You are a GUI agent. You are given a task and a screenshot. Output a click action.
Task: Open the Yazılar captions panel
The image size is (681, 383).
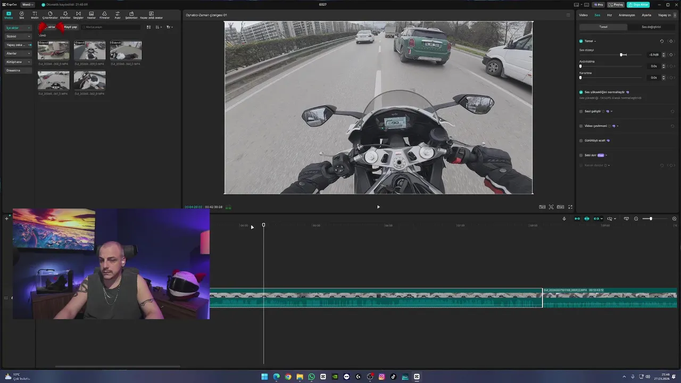(x=92, y=15)
